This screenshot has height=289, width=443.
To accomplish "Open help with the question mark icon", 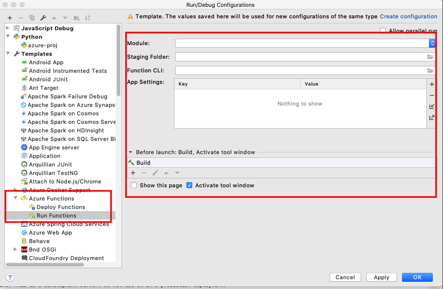I will tap(10, 277).
